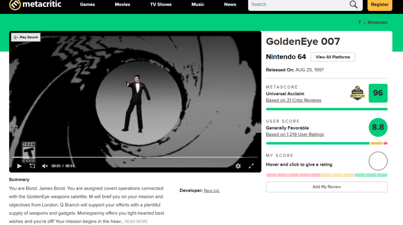Open the Metacritic logo home link
Screen dimensions: 403x225
35,4
